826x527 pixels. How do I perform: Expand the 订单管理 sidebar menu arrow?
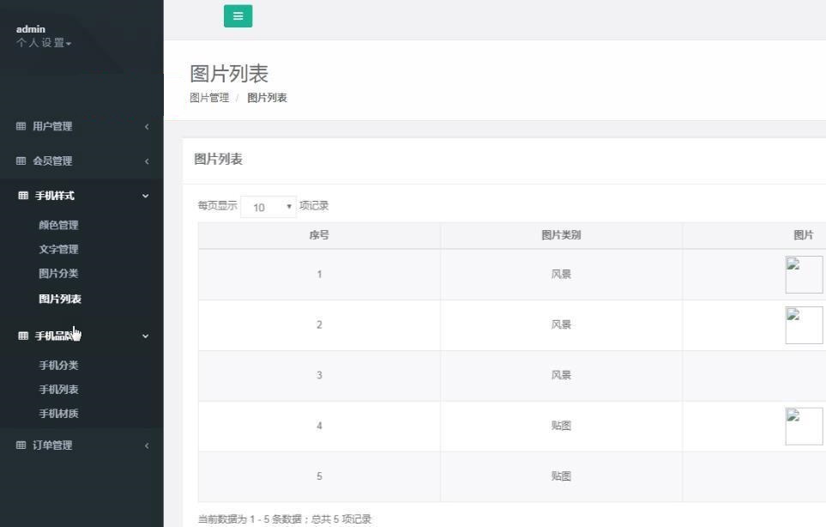coord(147,445)
